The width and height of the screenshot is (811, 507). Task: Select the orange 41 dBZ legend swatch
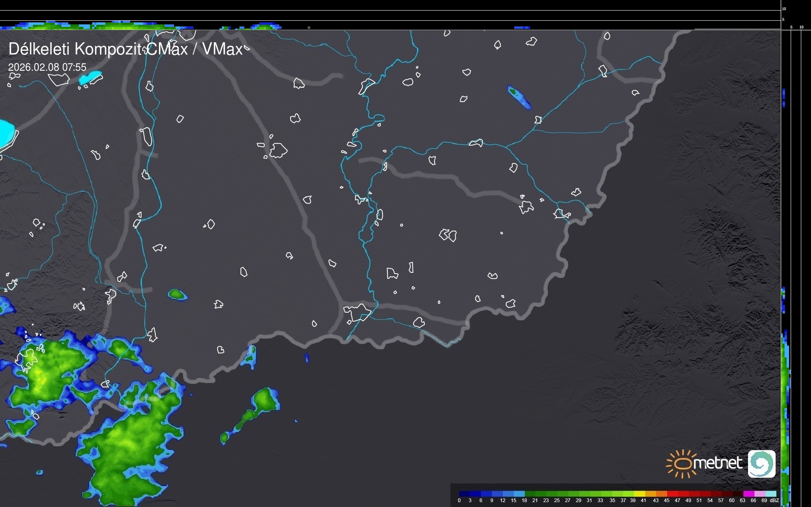[x=650, y=494]
